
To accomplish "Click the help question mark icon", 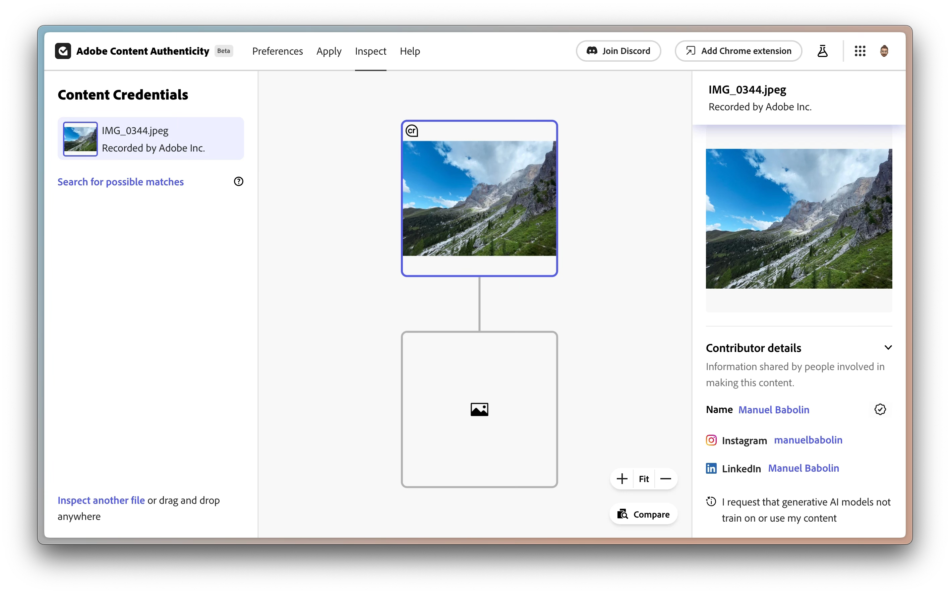I will click(238, 181).
